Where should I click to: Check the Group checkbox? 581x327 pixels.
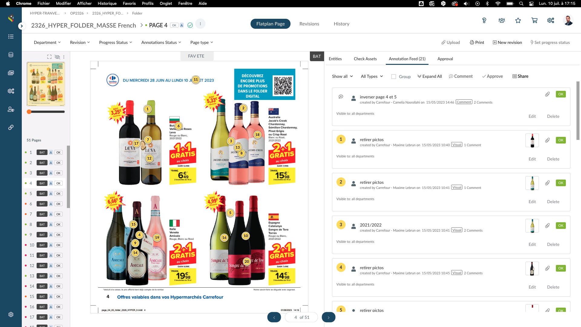tap(394, 77)
